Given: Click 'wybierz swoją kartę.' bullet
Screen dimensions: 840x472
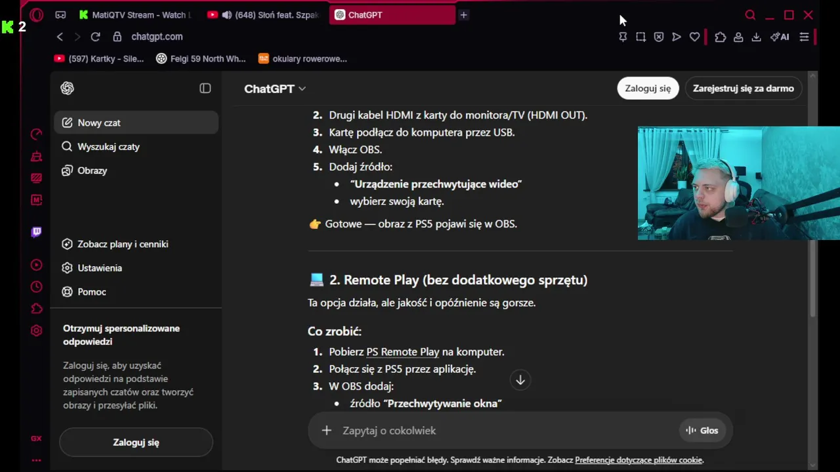Looking at the screenshot, I should [x=397, y=201].
